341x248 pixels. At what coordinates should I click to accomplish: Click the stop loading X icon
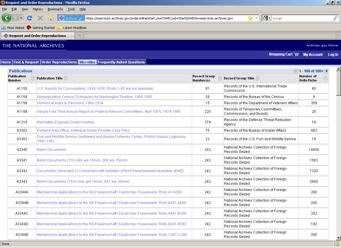click(x=40, y=18)
